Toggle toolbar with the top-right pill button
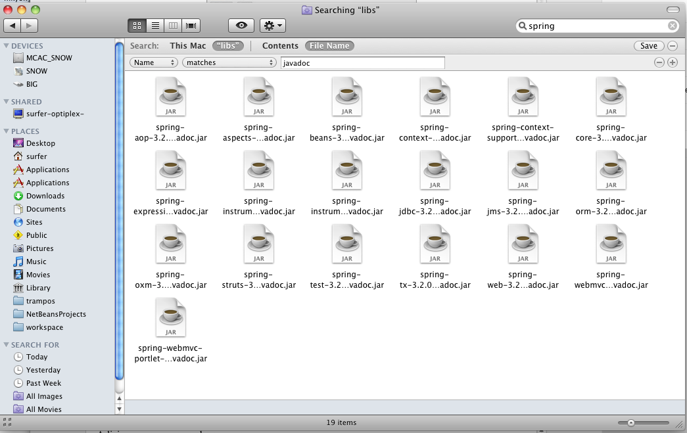687x433 pixels. (673, 10)
